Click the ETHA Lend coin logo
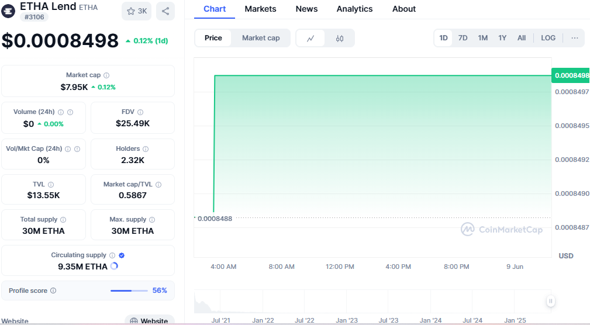 tap(8, 11)
